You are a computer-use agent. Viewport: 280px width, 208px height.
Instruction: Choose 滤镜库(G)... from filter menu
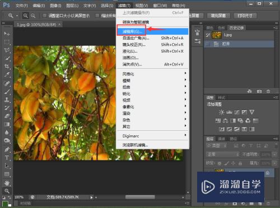pos(152,31)
